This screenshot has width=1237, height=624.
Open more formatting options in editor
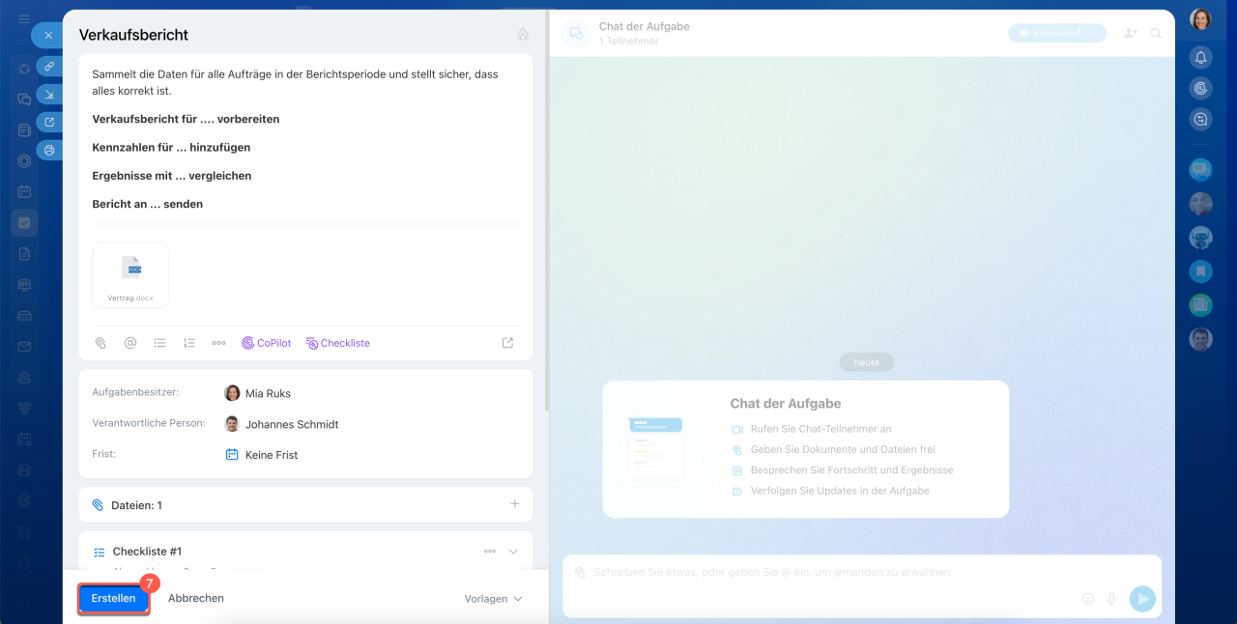tap(218, 343)
